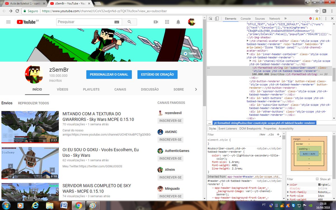336x210 pixels.
Task: Expand the computed color property
Action: (288, 185)
